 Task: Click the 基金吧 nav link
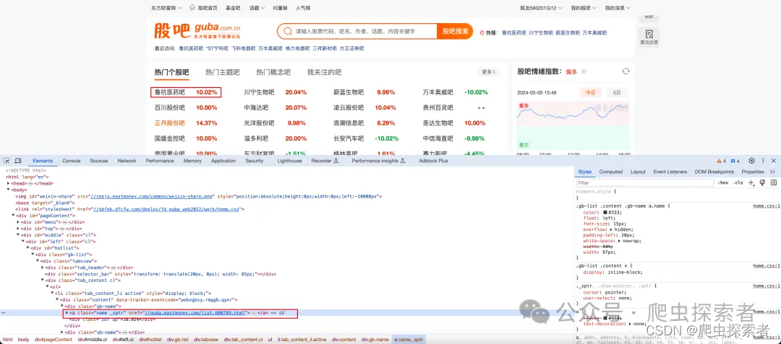tap(233, 8)
